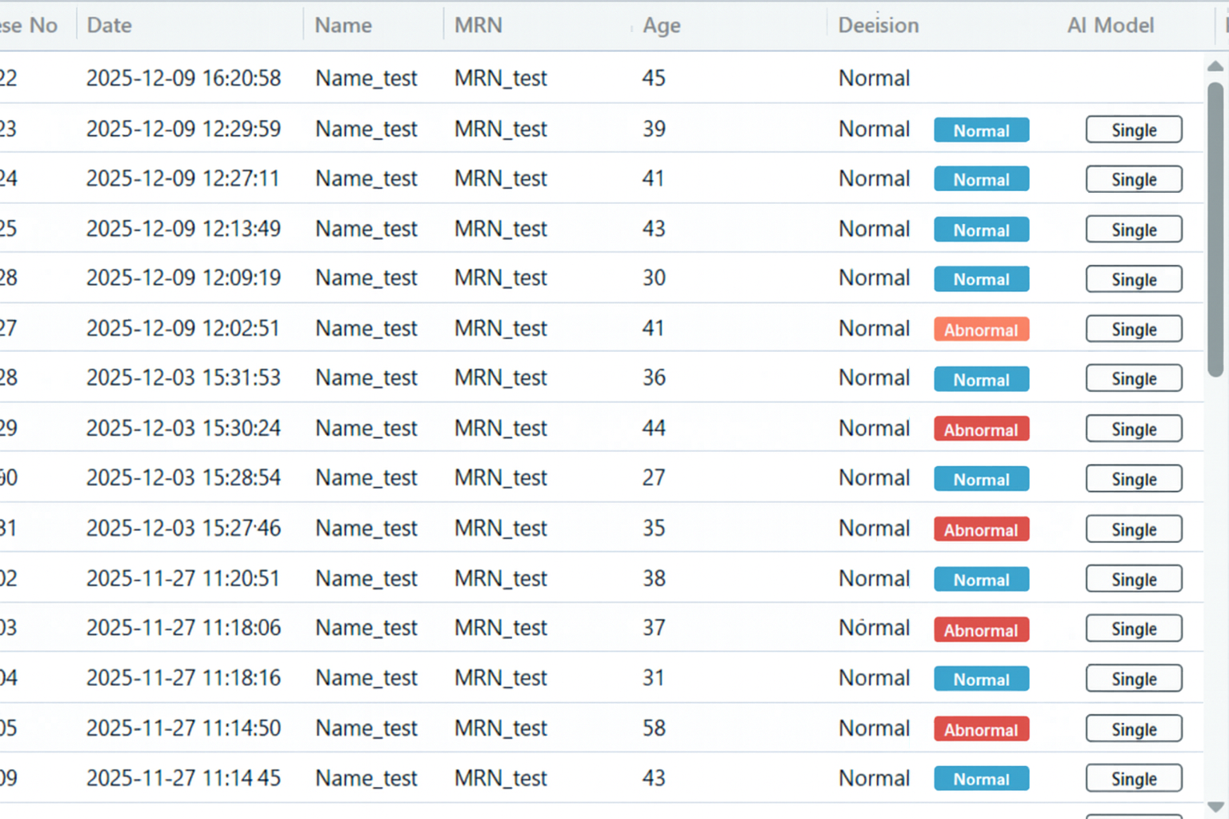Sort the table by the Date column header
This screenshot has height=819, width=1229.
coord(110,26)
